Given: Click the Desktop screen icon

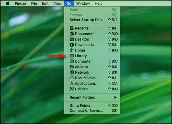Looking at the screenshot, I should pos(72,39).
